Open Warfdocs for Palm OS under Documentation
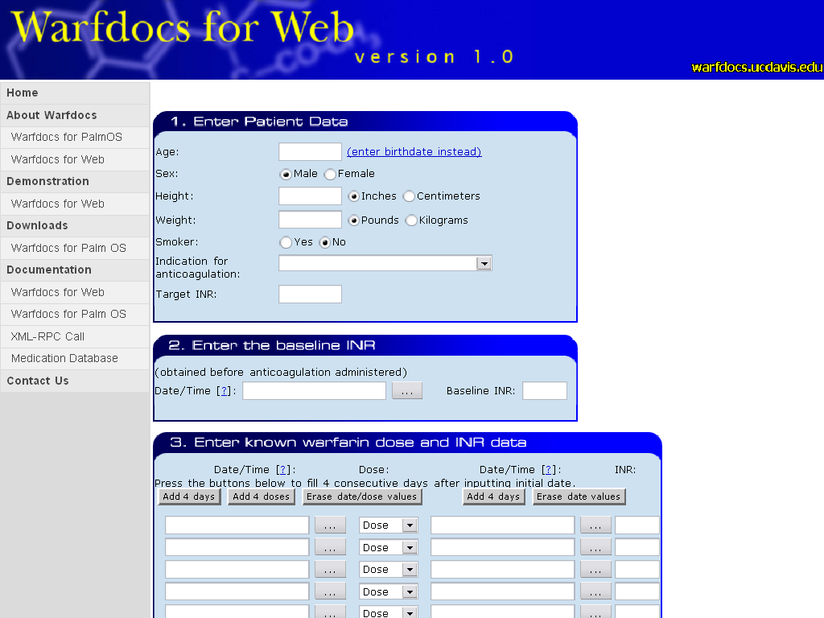The width and height of the screenshot is (824, 618). 75,315
